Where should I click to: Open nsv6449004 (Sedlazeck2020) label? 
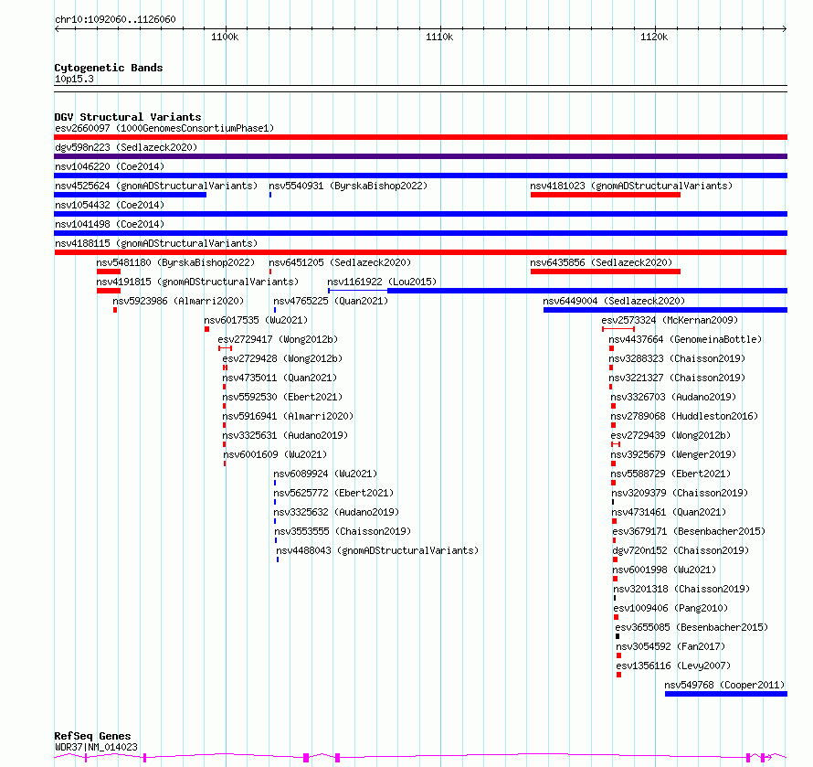614,301
